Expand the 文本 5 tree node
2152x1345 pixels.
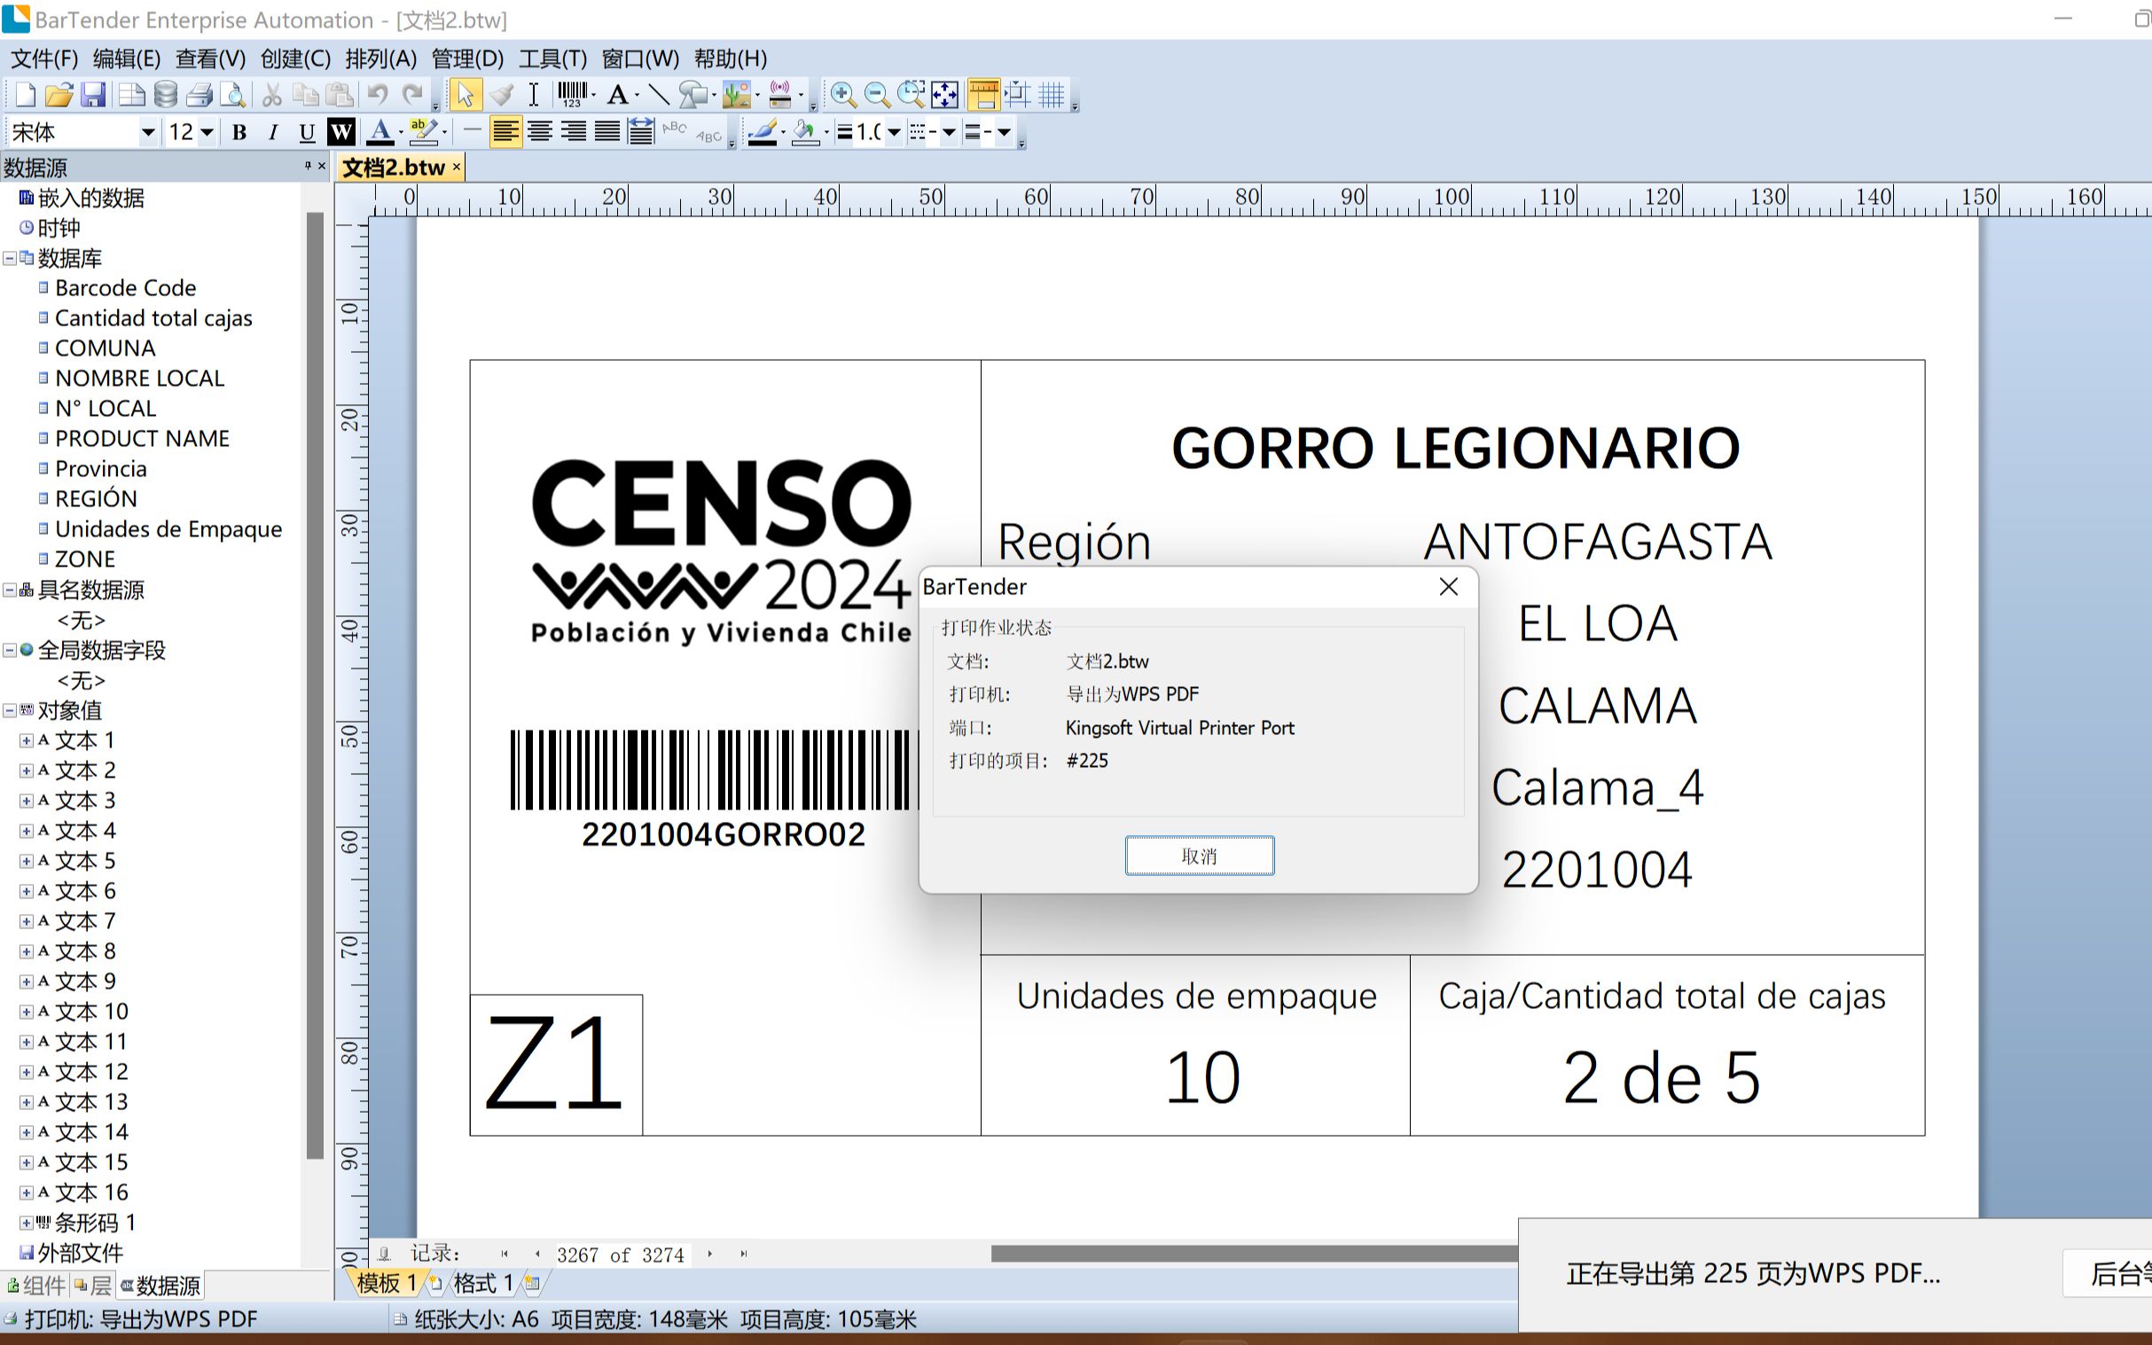(x=27, y=861)
